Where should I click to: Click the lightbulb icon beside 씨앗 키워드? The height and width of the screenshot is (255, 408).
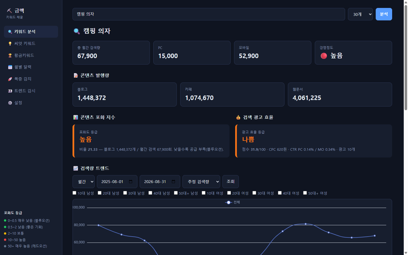10,44
